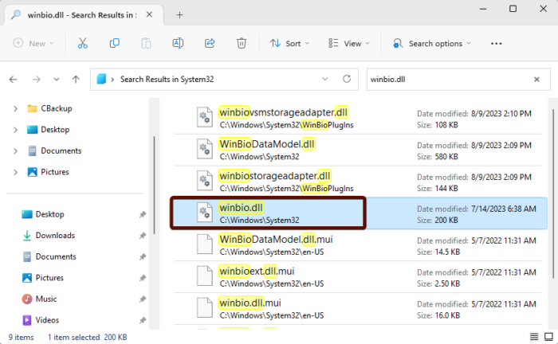Open a new tab with plus button

click(x=179, y=14)
